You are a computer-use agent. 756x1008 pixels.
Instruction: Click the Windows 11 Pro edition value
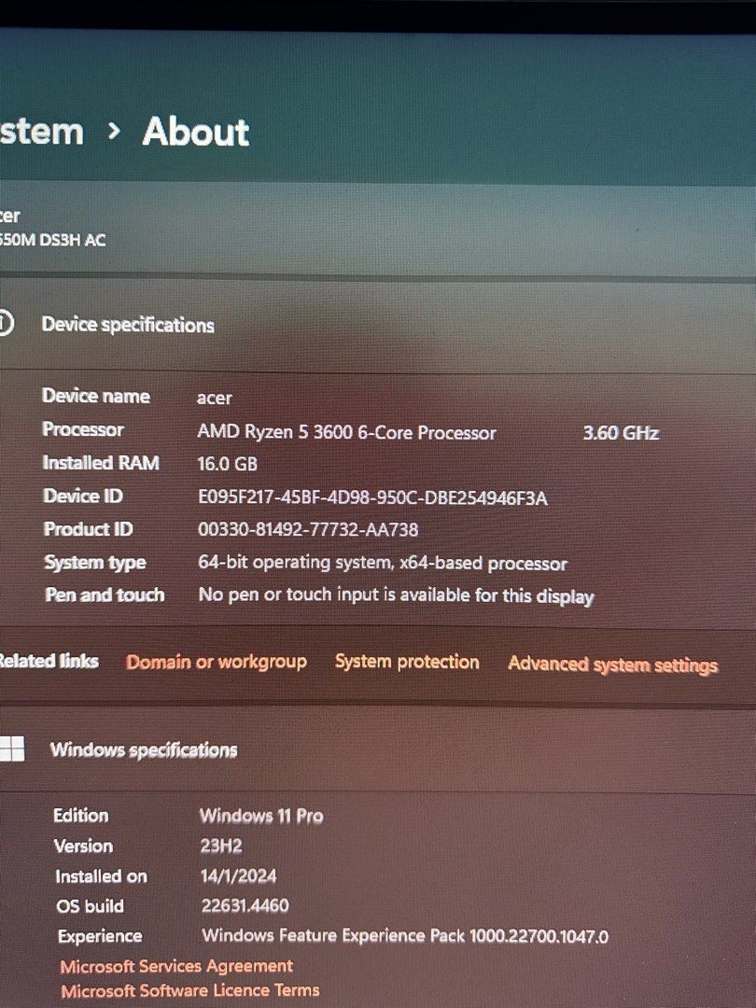pyautogui.click(x=261, y=816)
